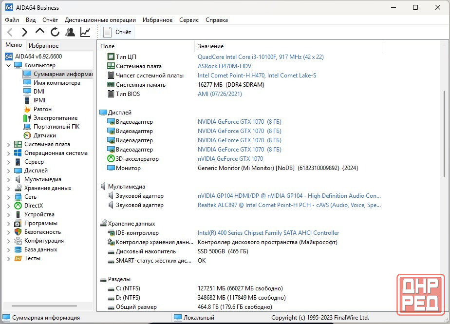Select the Имя компьютера tree item
Viewport: 450px width, 324px height.
[x=57, y=83]
